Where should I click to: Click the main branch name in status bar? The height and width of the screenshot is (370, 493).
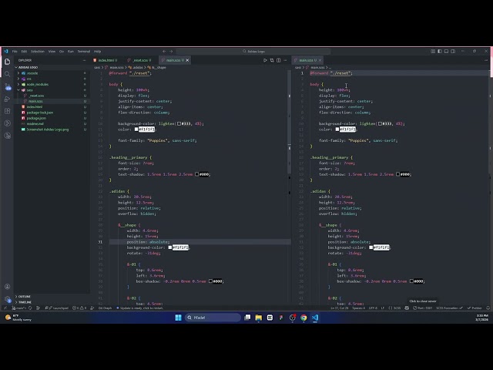(x=18, y=308)
